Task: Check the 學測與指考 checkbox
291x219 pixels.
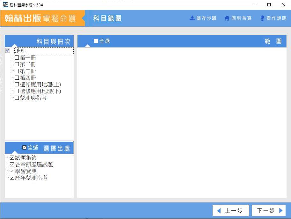Action: tap(17, 98)
